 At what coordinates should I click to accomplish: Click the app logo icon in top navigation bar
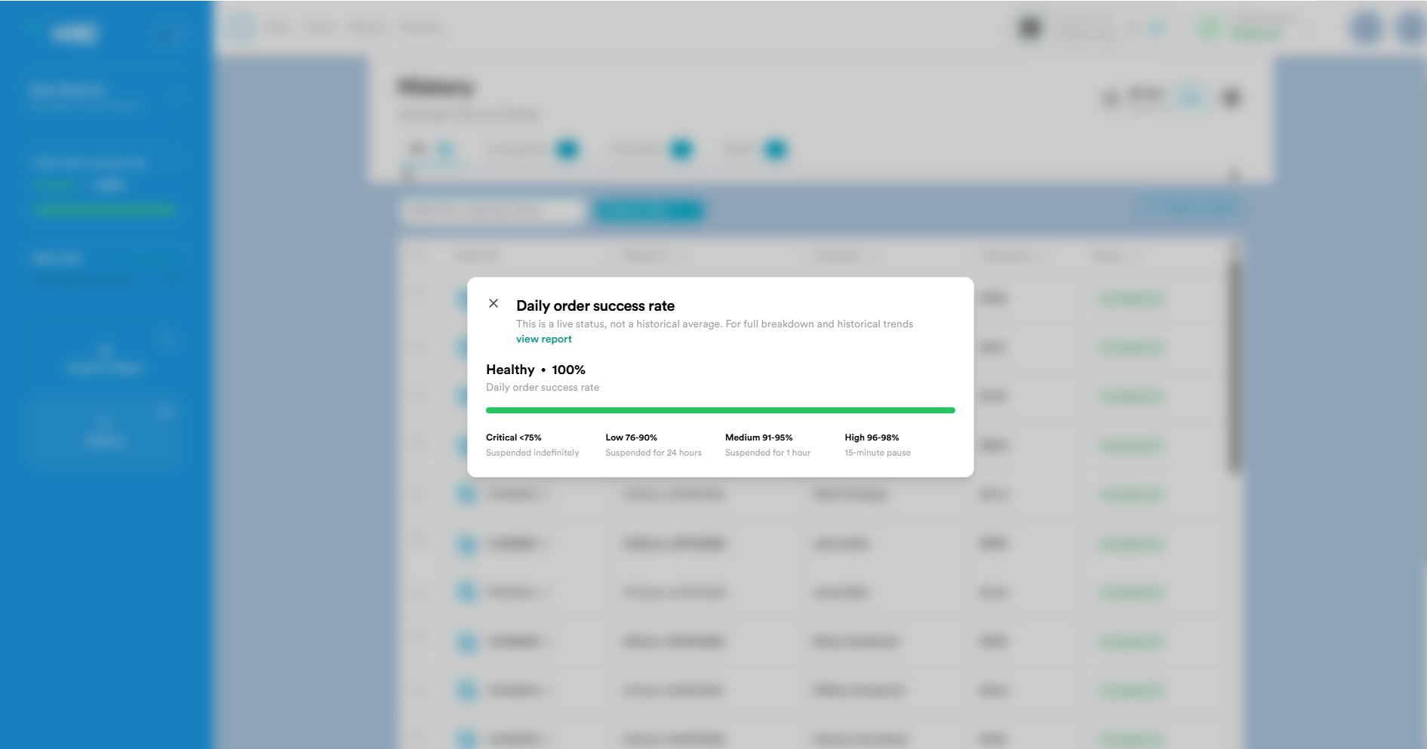tap(241, 27)
